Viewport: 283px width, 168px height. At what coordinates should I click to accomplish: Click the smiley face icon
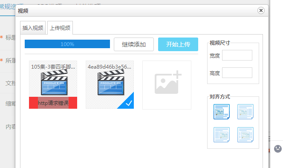(278, 149)
